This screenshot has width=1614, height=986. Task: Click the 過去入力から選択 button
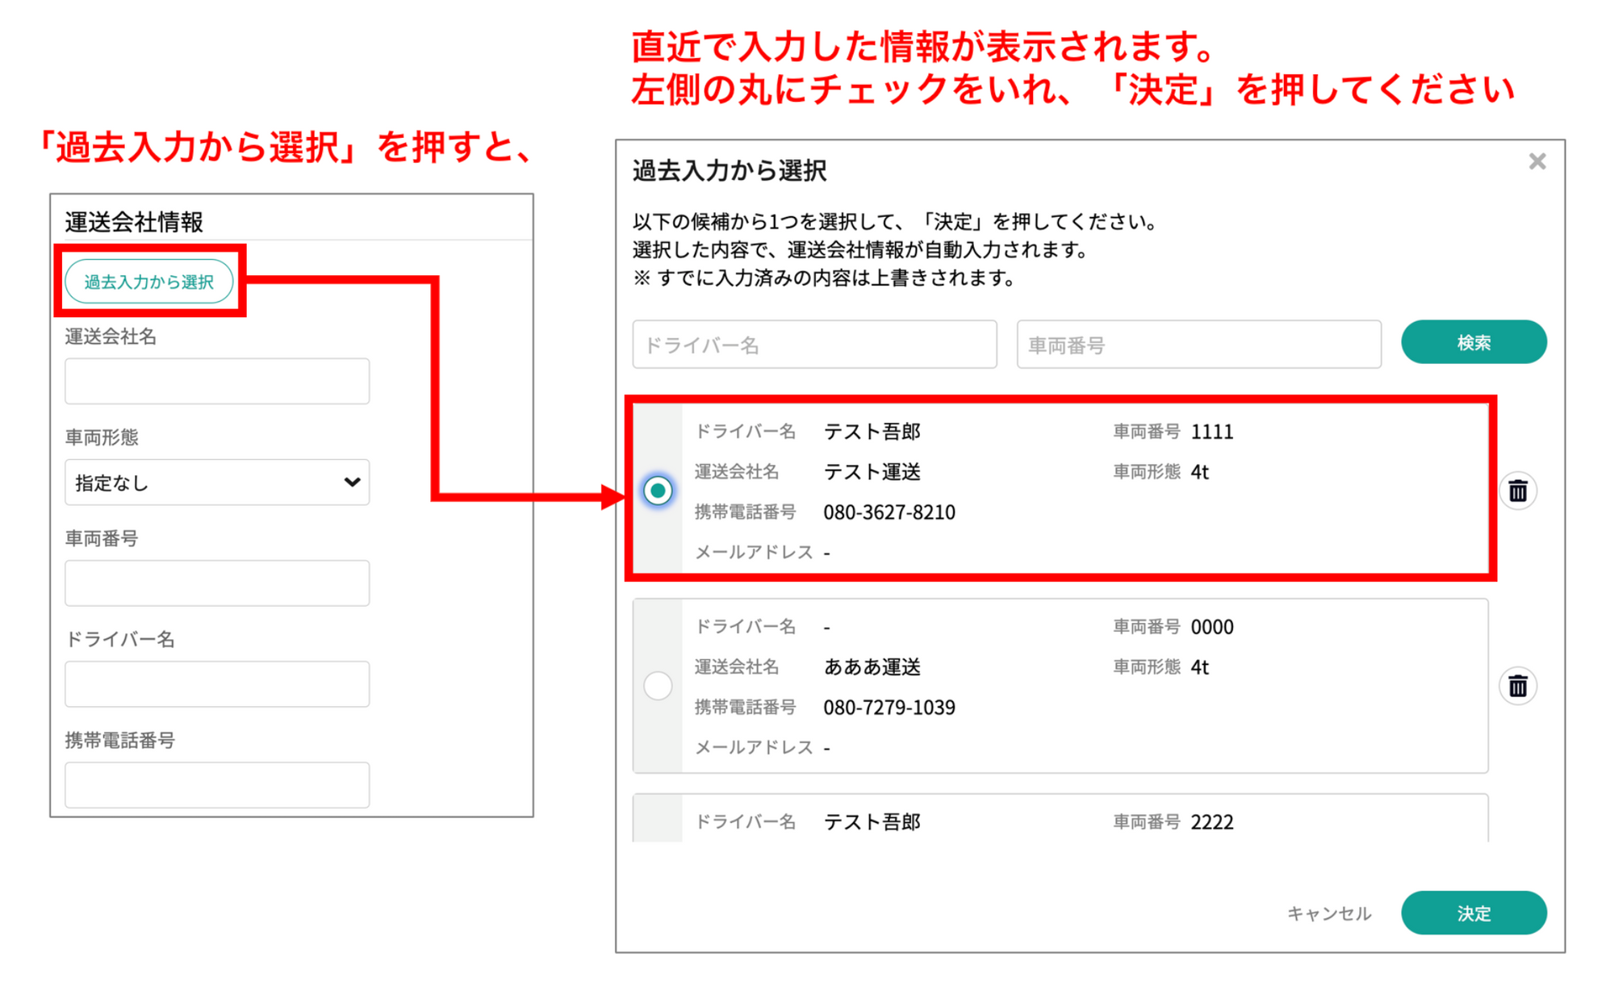click(149, 282)
